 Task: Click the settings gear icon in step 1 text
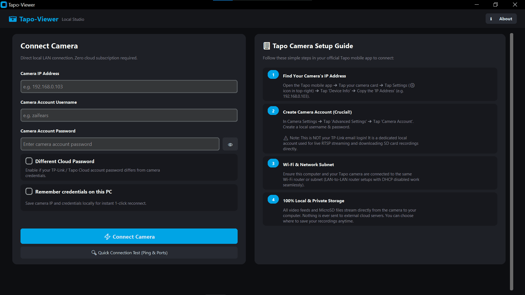(x=412, y=85)
